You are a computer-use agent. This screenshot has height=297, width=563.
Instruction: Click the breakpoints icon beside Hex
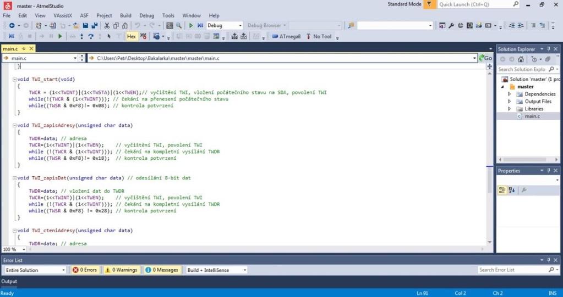click(143, 36)
